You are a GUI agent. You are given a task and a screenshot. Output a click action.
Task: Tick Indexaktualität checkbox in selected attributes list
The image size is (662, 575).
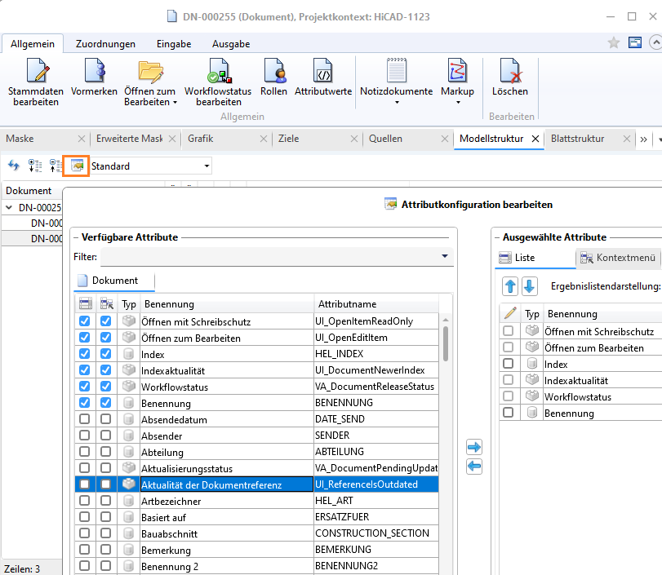[509, 380]
